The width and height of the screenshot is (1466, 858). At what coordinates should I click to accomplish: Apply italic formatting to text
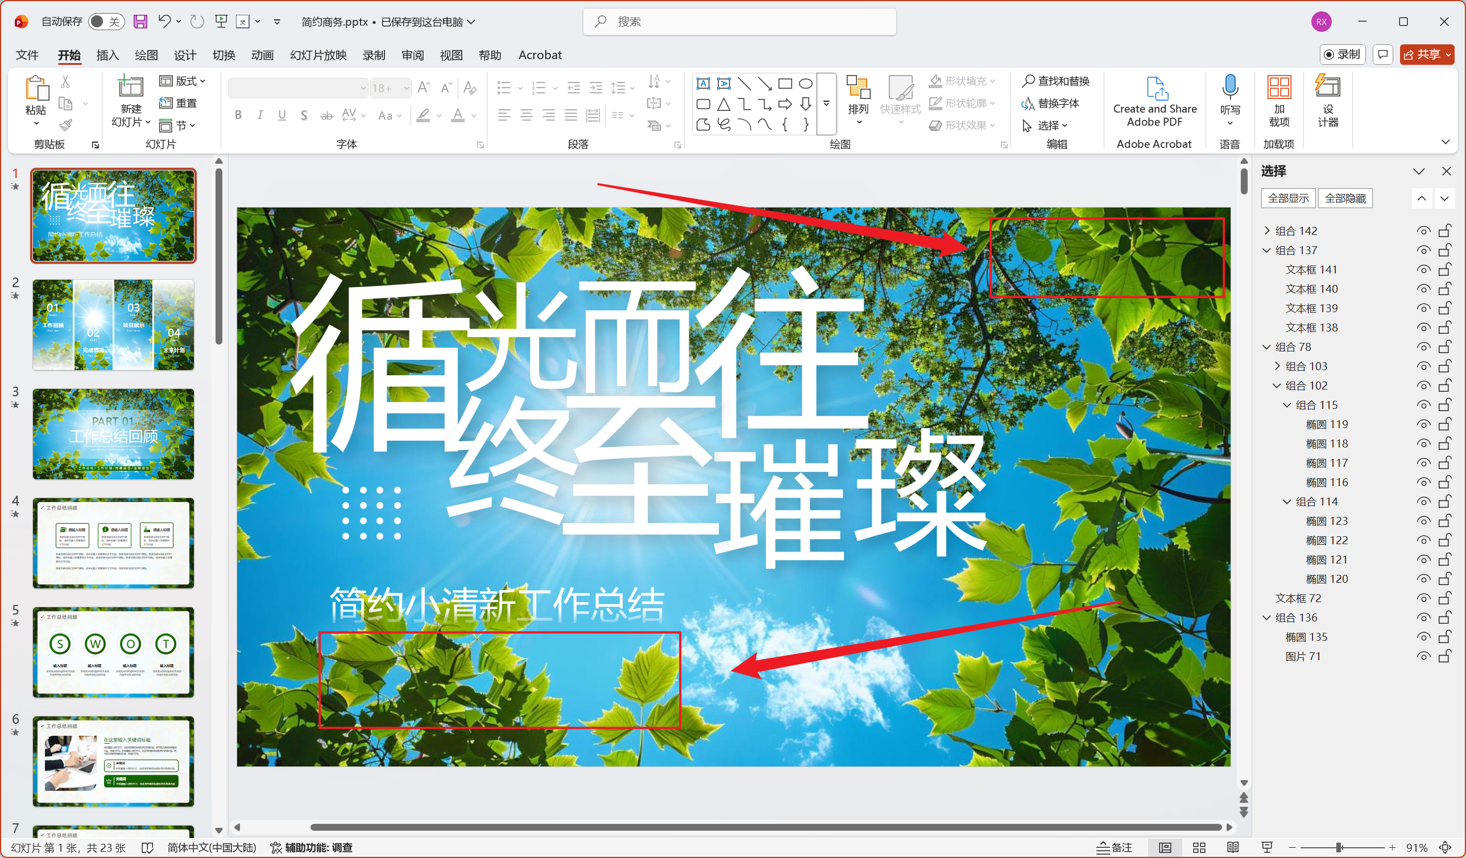[259, 115]
